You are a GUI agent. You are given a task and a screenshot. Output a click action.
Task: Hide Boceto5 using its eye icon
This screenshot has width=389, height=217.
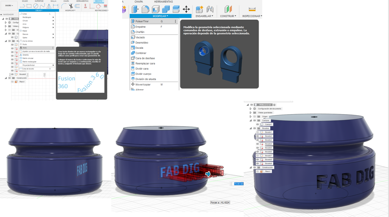click(x=258, y=148)
